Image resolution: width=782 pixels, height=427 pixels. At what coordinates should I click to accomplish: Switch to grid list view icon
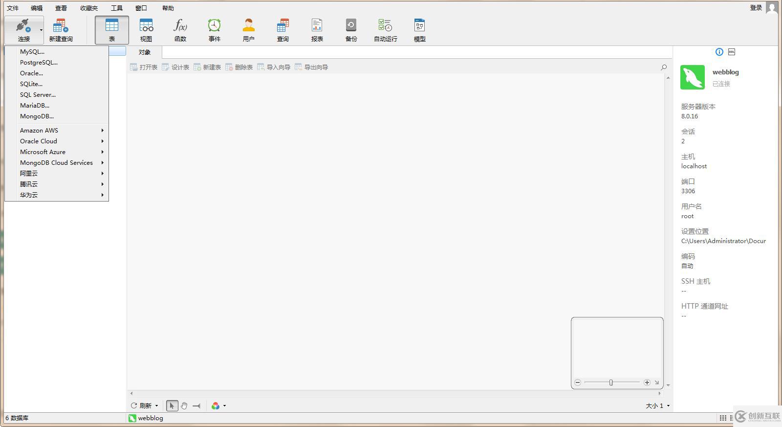pos(723,418)
